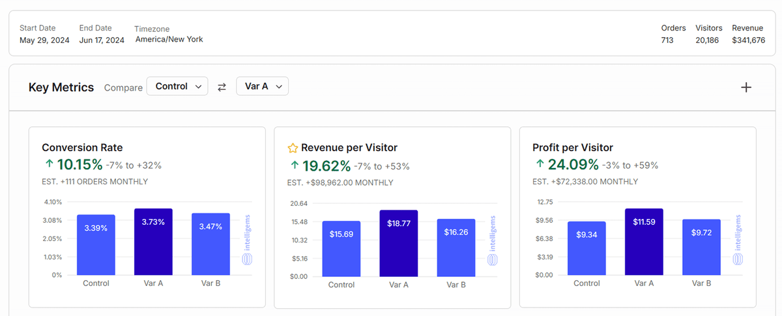Click the plus icon in Key Metrics
Viewport: 782px width, 316px height.
tap(746, 87)
